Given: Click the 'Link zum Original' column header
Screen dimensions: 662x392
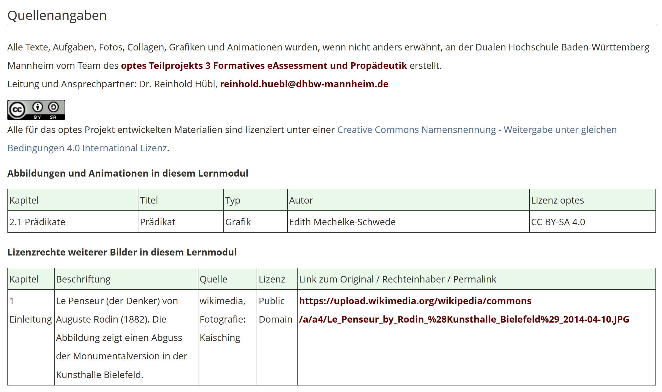Looking at the screenshot, I should [397, 279].
